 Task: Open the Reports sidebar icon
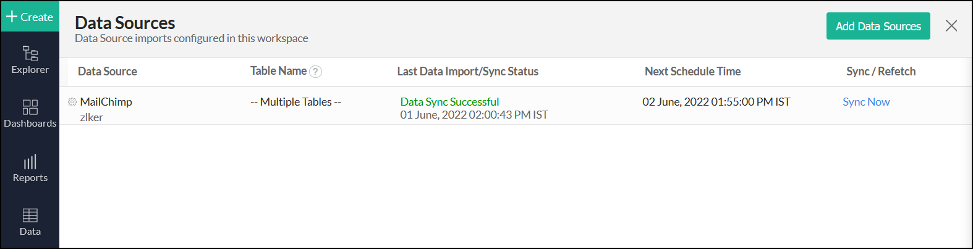[30, 168]
